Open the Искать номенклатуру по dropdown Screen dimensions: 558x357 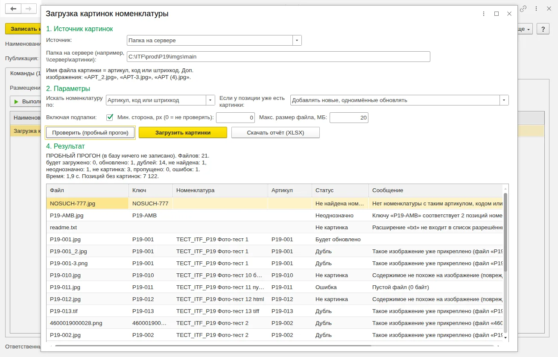coord(210,100)
